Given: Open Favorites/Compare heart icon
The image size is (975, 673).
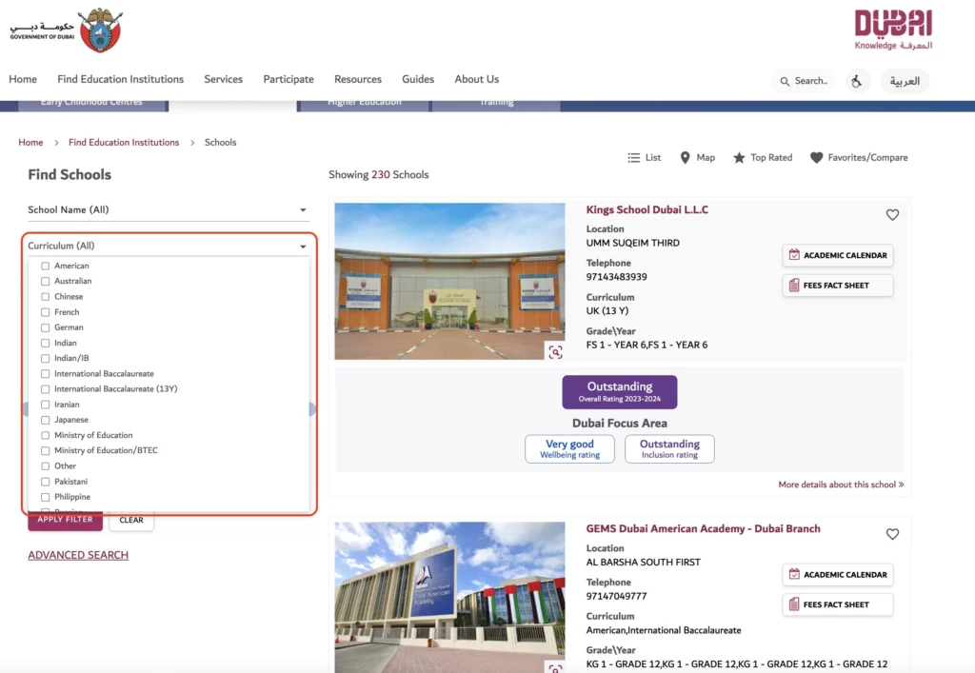Looking at the screenshot, I should pos(816,158).
